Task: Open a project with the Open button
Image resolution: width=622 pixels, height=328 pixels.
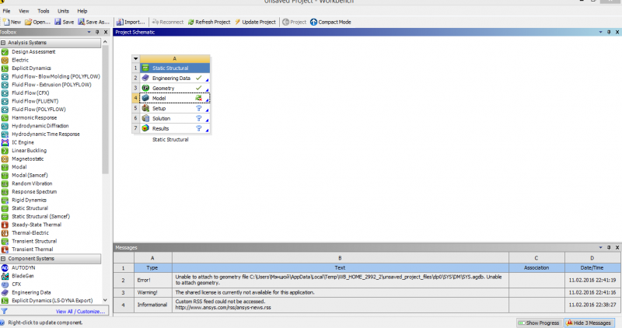Action: point(37,23)
